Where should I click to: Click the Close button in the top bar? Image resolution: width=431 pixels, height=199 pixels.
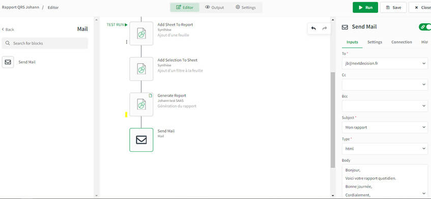pos(420,8)
